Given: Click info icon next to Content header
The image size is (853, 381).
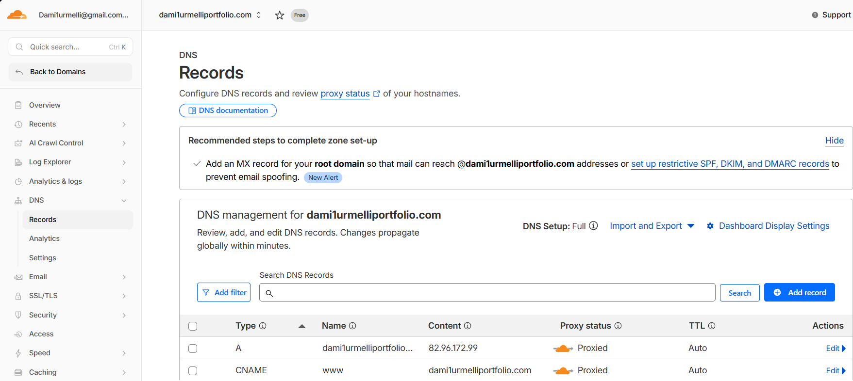Looking at the screenshot, I should click(x=468, y=326).
